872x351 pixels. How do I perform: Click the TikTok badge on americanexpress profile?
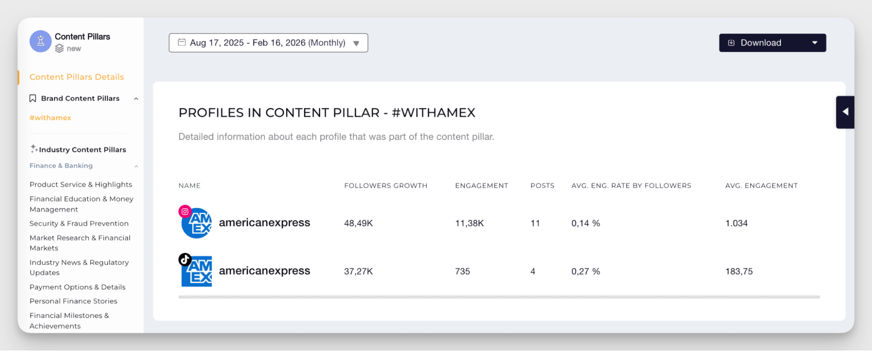click(x=185, y=260)
